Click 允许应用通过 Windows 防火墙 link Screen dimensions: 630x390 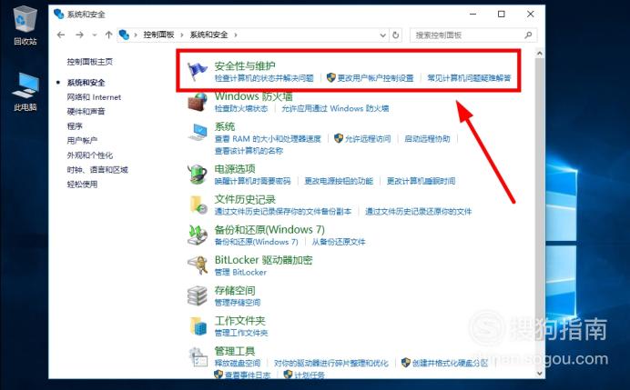(335, 108)
